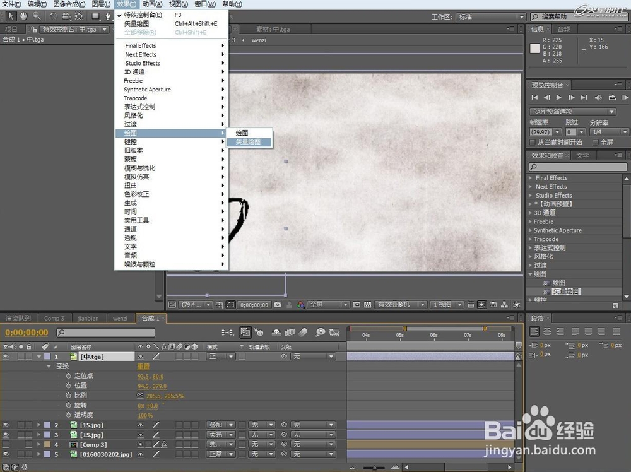631x472 pixels.
Task: Check 从当前时间开始 checkbox
Action: [533, 143]
